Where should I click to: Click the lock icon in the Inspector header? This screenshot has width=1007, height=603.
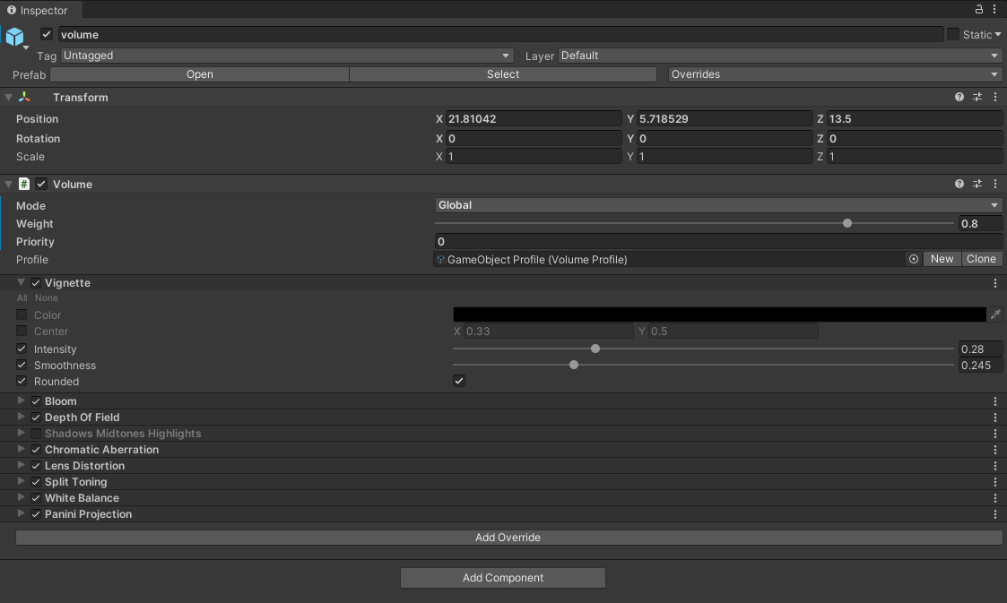click(979, 8)
